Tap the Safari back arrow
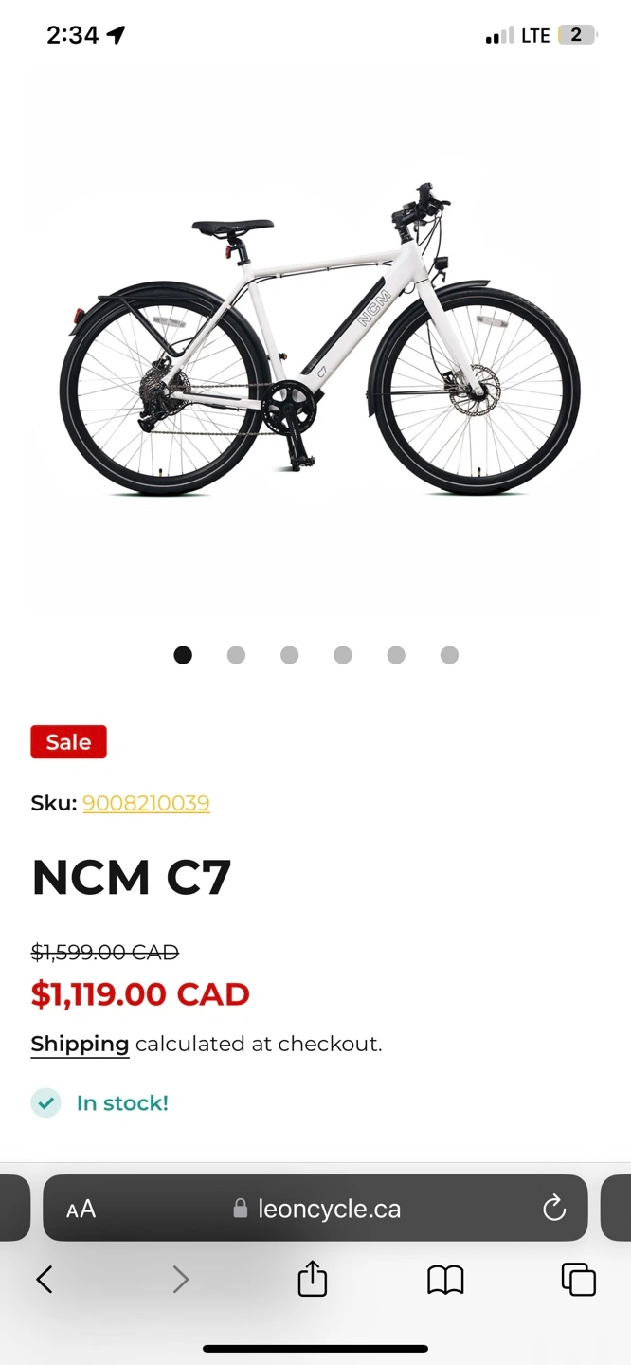 point(44,1280)
